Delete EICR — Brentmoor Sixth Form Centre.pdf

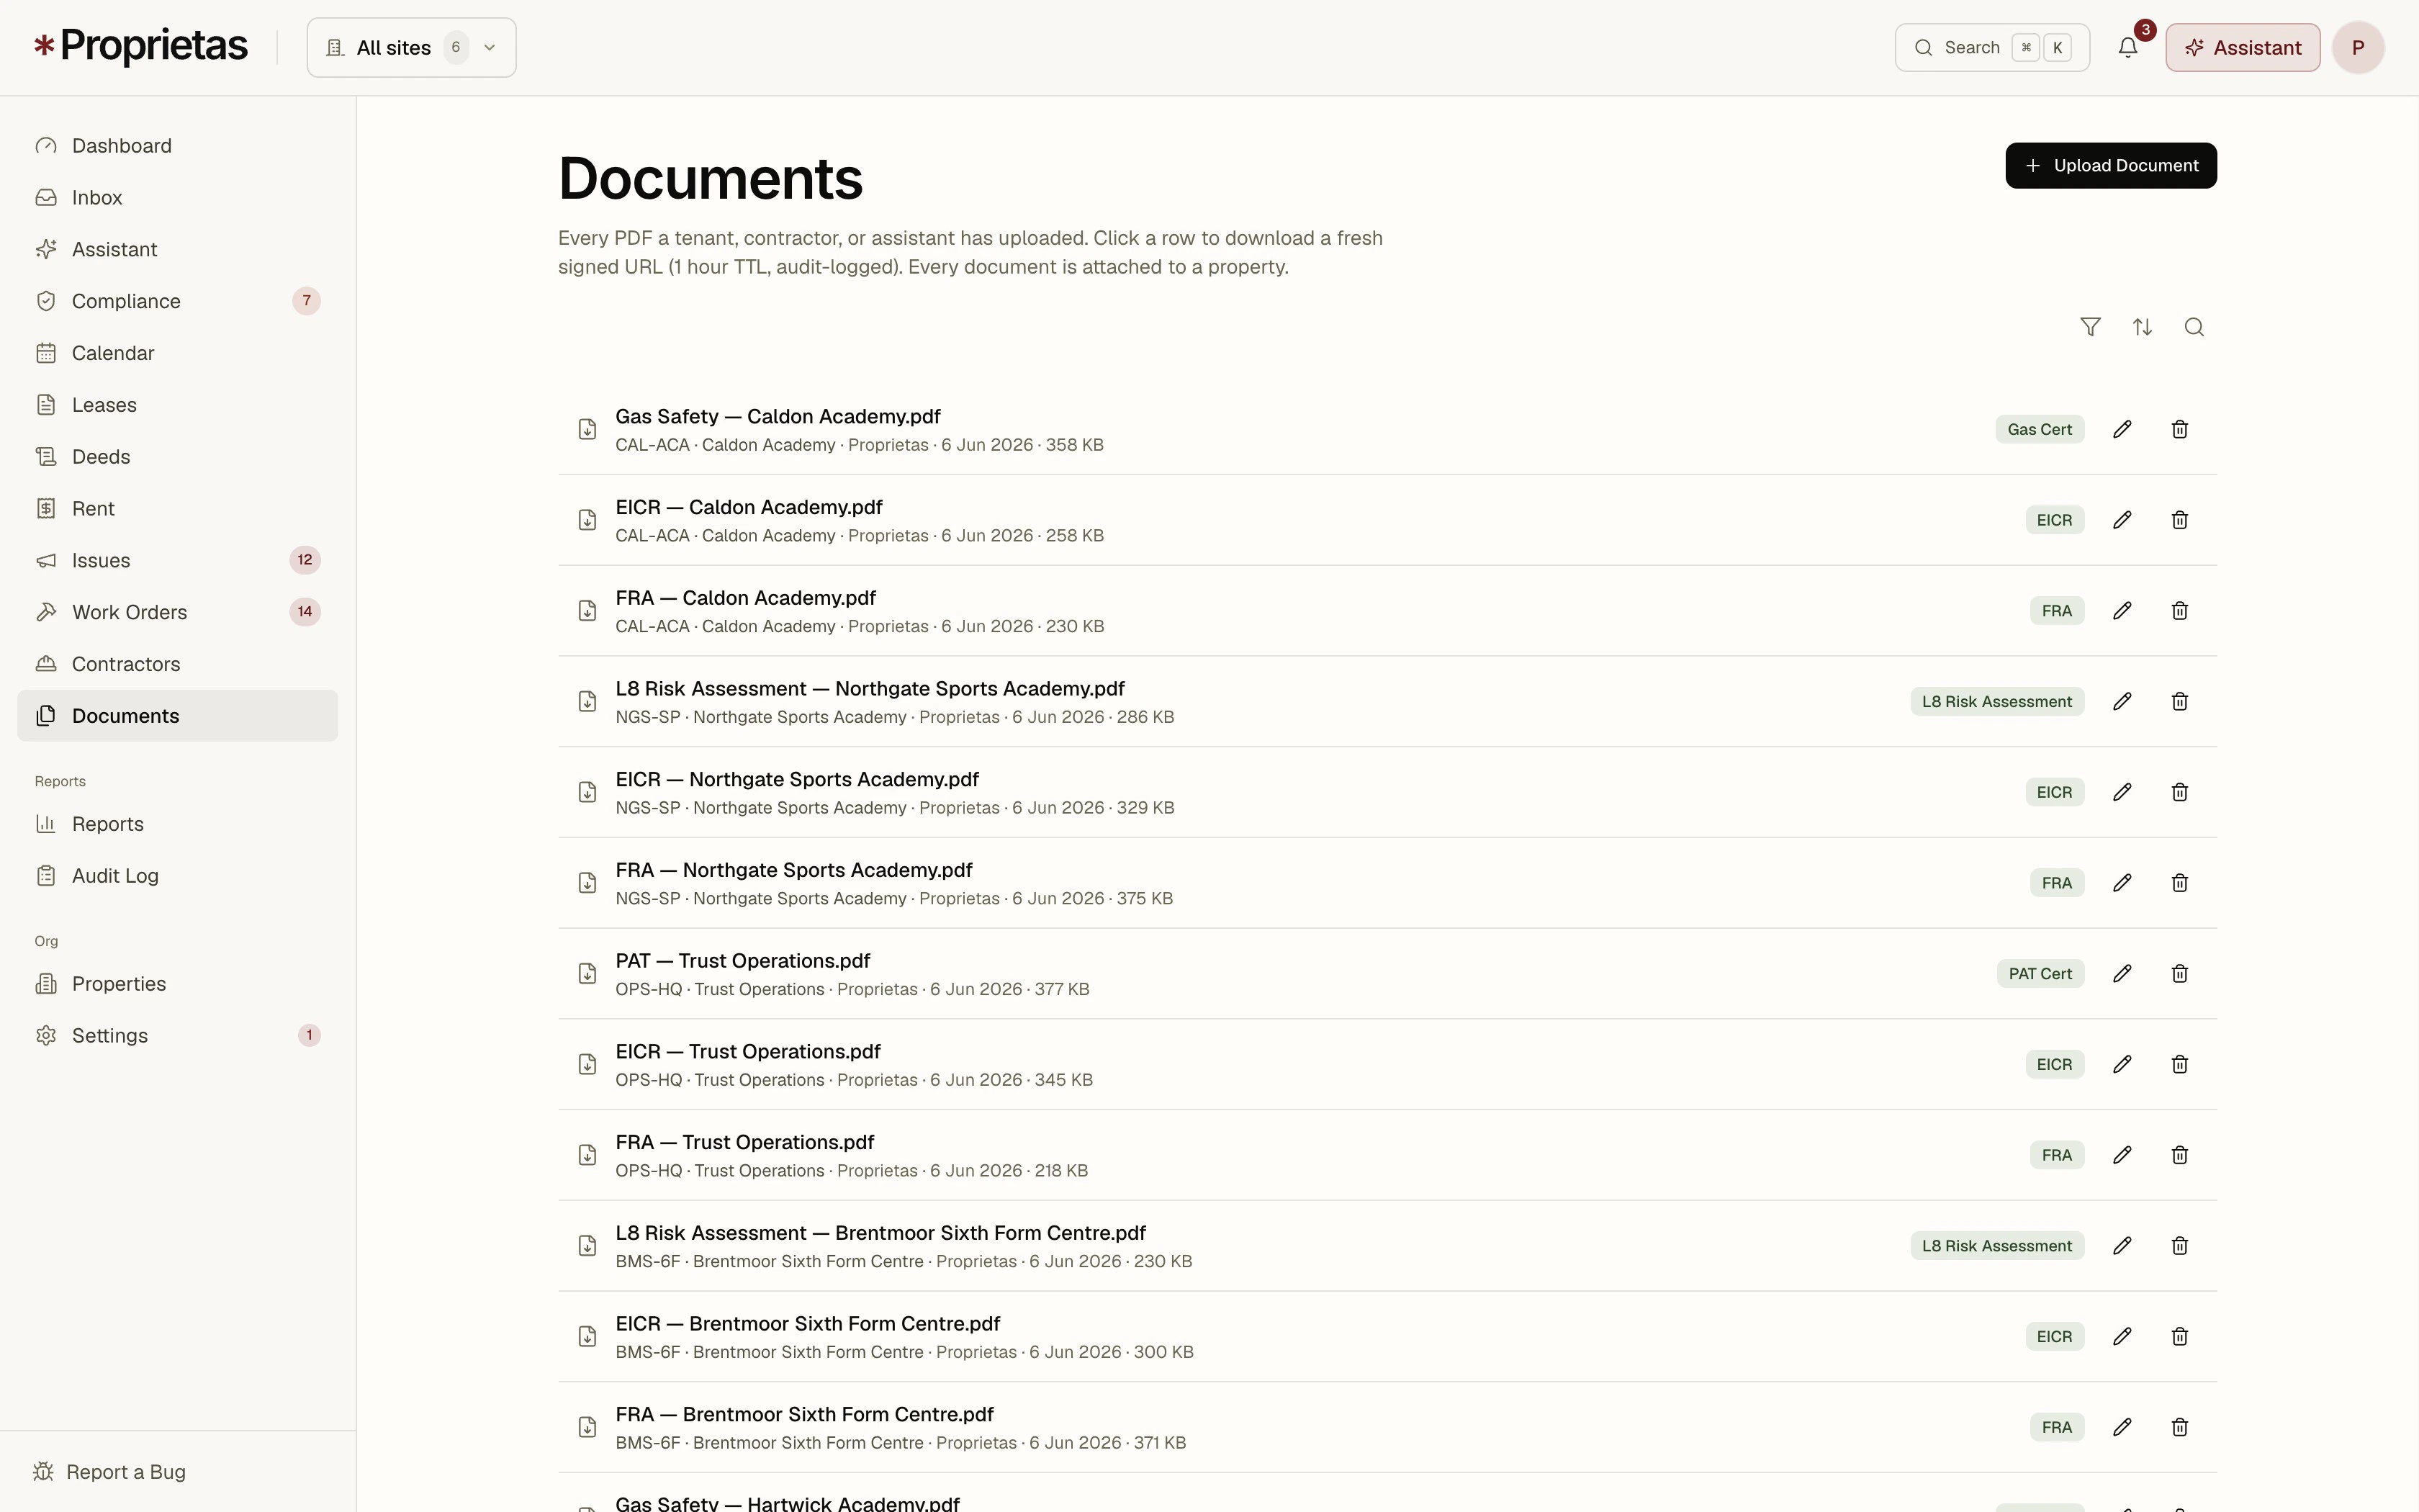2180,1336
